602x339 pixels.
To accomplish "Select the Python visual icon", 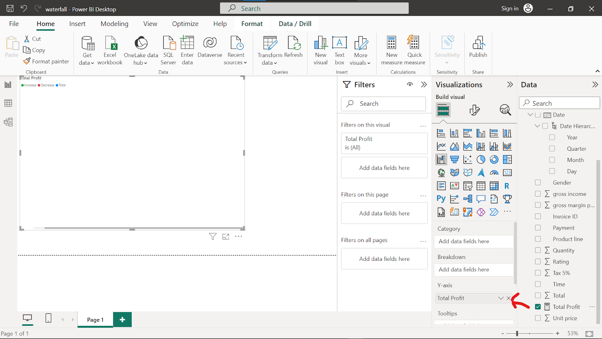I will click(x=441, y=199).
